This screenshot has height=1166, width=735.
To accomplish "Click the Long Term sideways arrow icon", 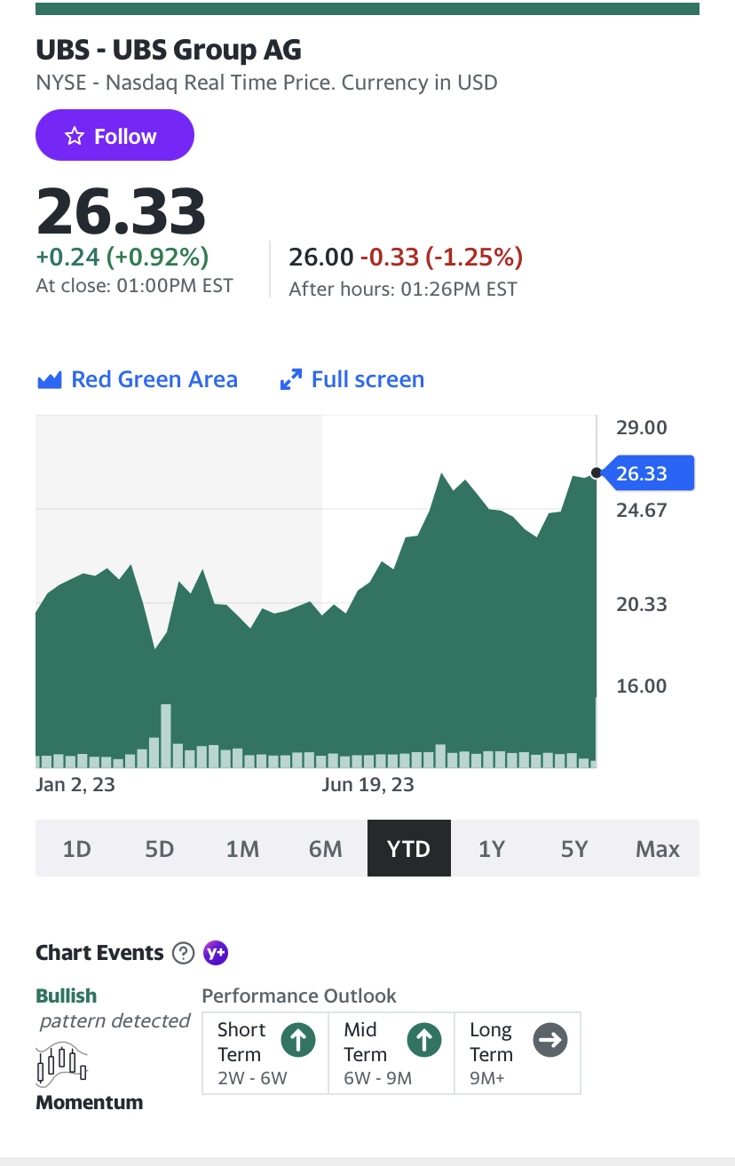I will pyautogui.click(x=550, y=1040).
